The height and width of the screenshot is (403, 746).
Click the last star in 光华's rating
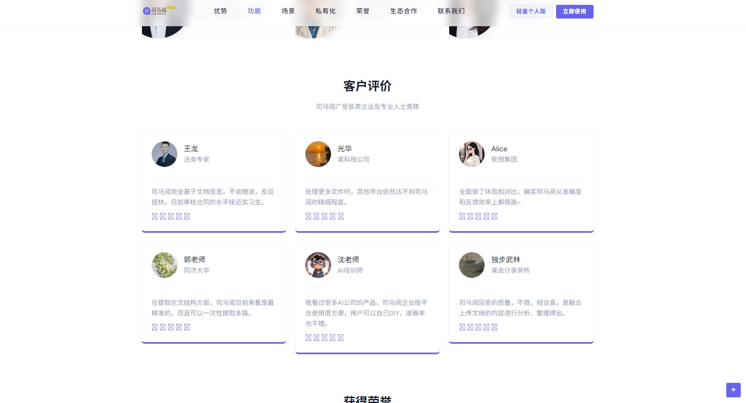(x=341, y=216)
